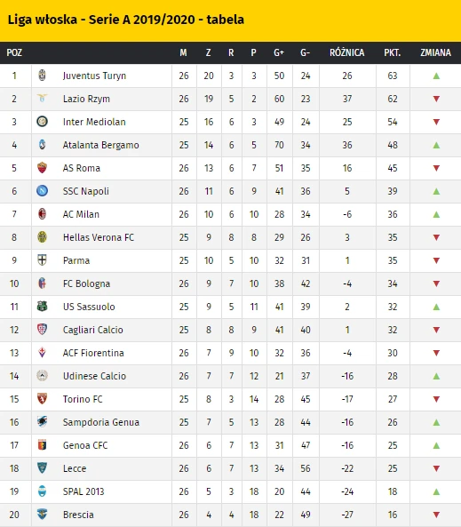Click the red down arrow for Brescia

[436, 515]
